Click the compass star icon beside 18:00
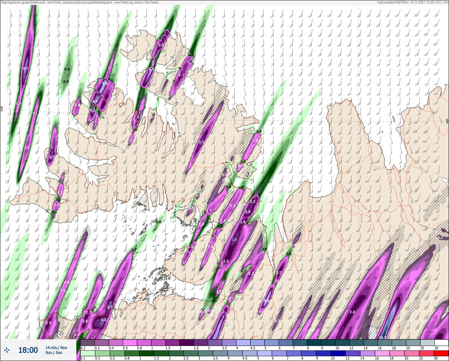This screenshot has height=361, width=449. pyautogui.click(x=7, y=350)
